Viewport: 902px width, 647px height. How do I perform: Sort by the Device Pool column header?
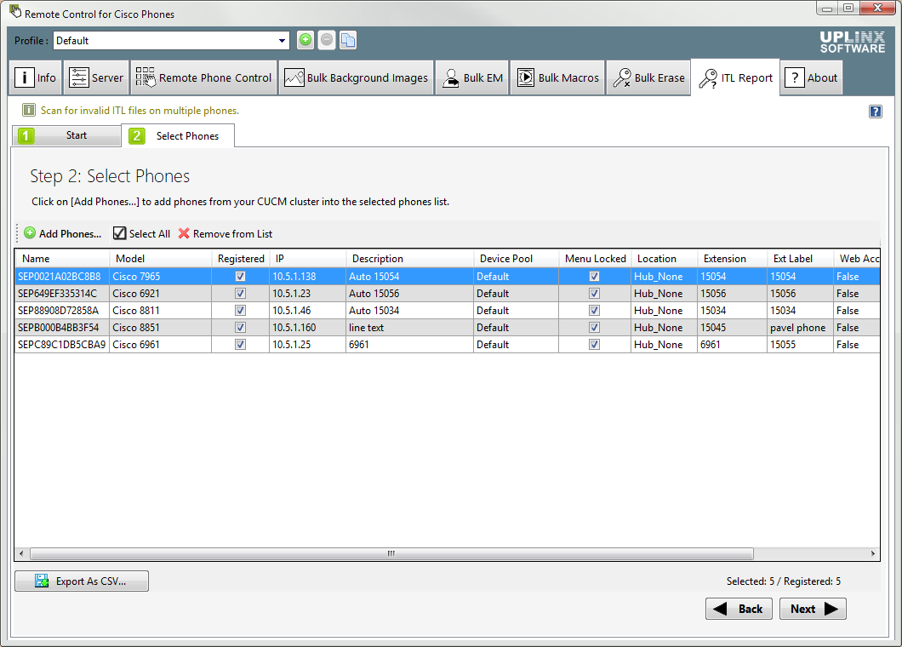[516, 259]
